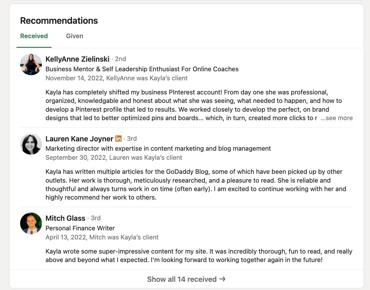Open Lauren Kane Joyner's profile photo
370x290 pixels.
(x=31, y=144)
